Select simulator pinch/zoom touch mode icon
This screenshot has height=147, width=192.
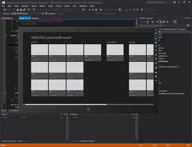(156, 46)
